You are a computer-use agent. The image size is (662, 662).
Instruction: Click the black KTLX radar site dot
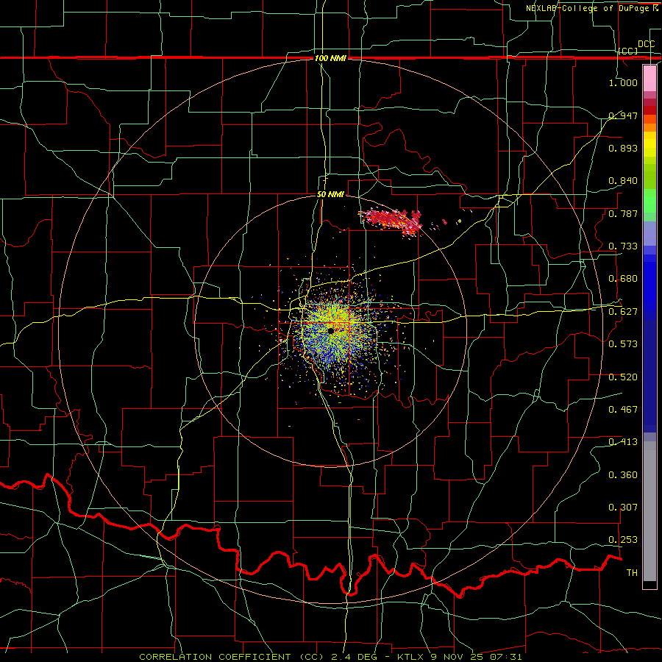point(330,331)
